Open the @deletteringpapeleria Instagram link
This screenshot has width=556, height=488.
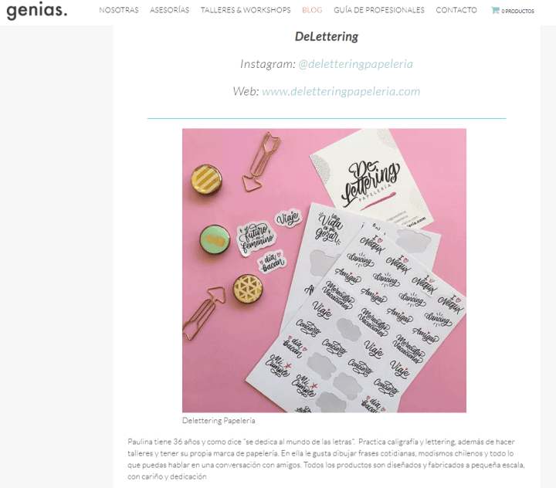(x=355, y=64)
